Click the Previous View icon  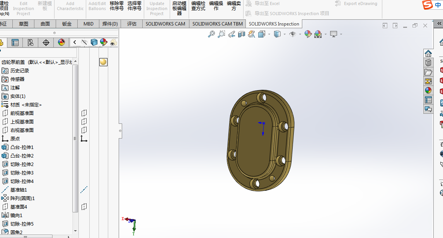[x=232, y=34]
